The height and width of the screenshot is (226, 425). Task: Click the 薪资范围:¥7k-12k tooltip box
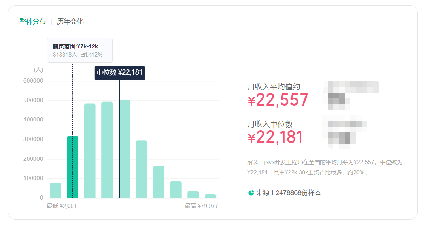pos(79,50)
